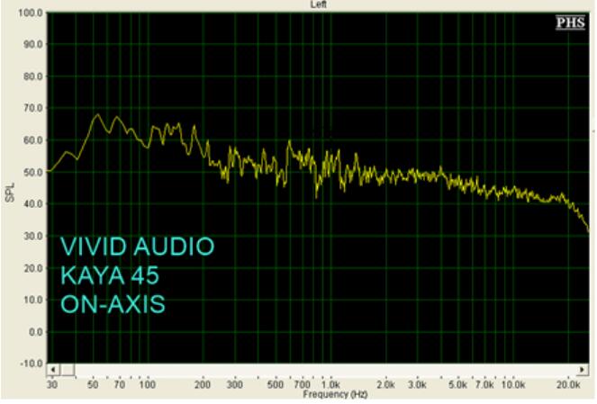Click the 'KAYA 45' overlay text
Image resolution: width=597 pixels, height=404 pixels.
click(110, 275)
